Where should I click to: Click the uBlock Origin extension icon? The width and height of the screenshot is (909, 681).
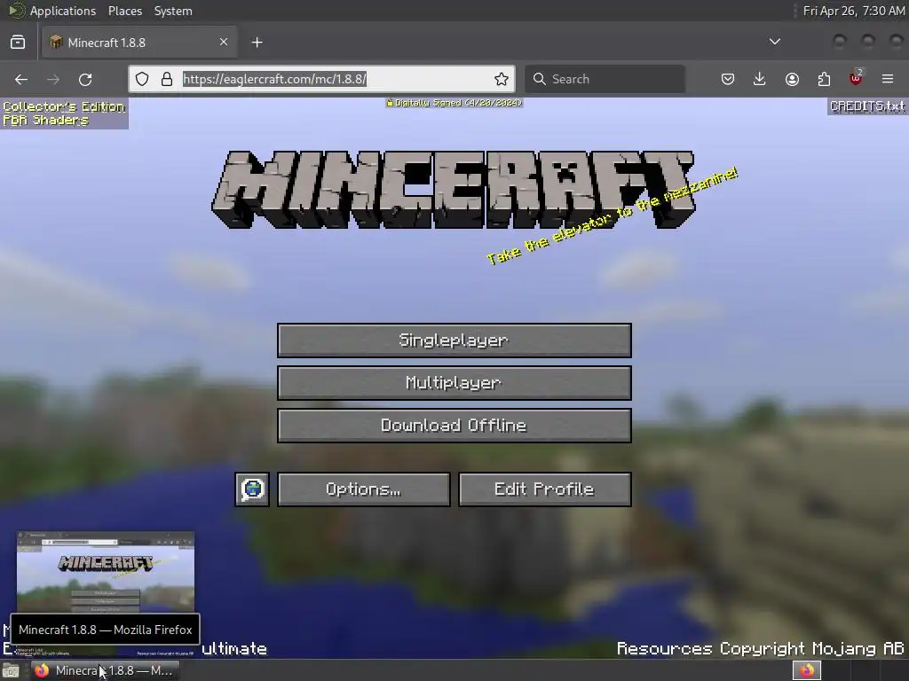[856, 78]
